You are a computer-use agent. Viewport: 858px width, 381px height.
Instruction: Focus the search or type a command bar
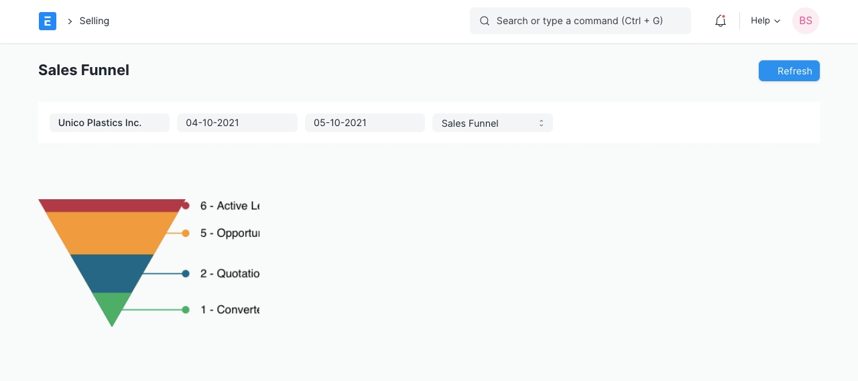click(580, 21)
